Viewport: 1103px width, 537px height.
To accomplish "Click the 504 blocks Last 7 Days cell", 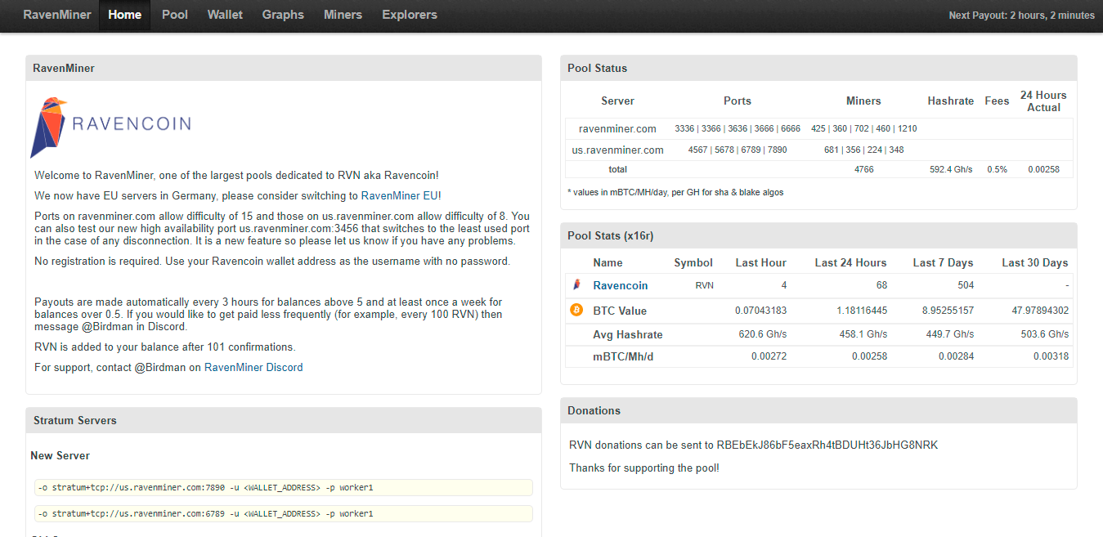I will (x=966, y=286).
